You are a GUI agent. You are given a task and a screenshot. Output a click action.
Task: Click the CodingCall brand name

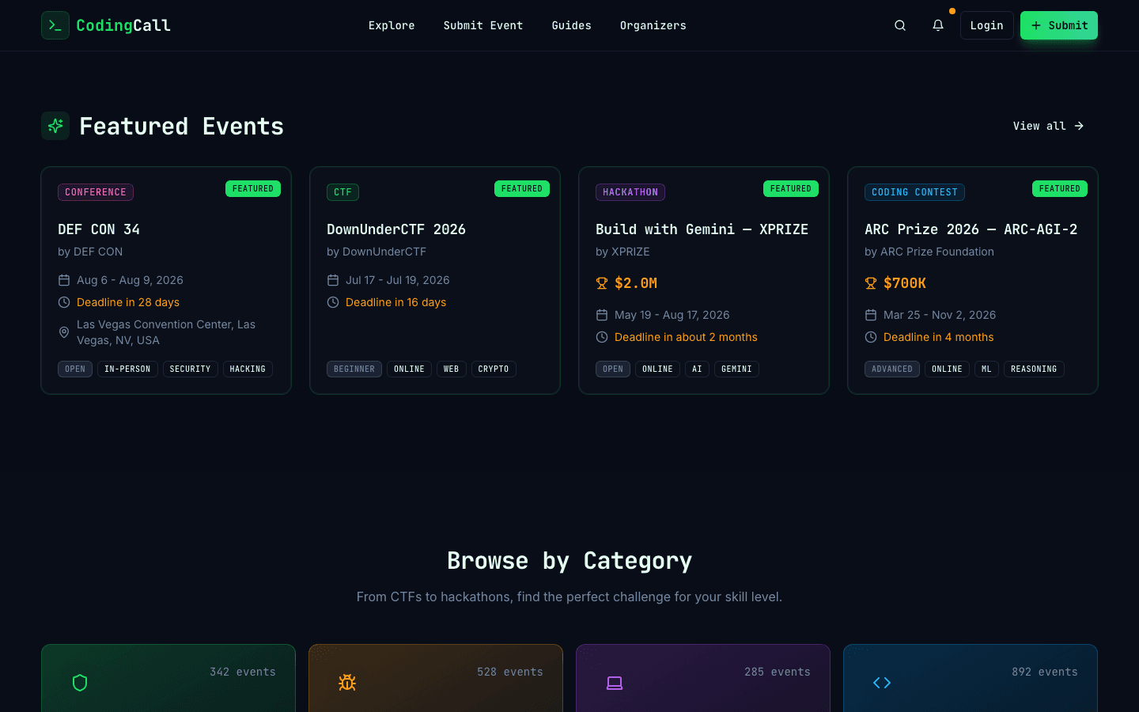click(x=123, y=25)
